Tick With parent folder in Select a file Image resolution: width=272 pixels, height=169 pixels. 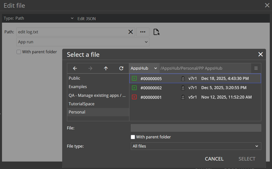pyautogui.click(x=133, y=137)
